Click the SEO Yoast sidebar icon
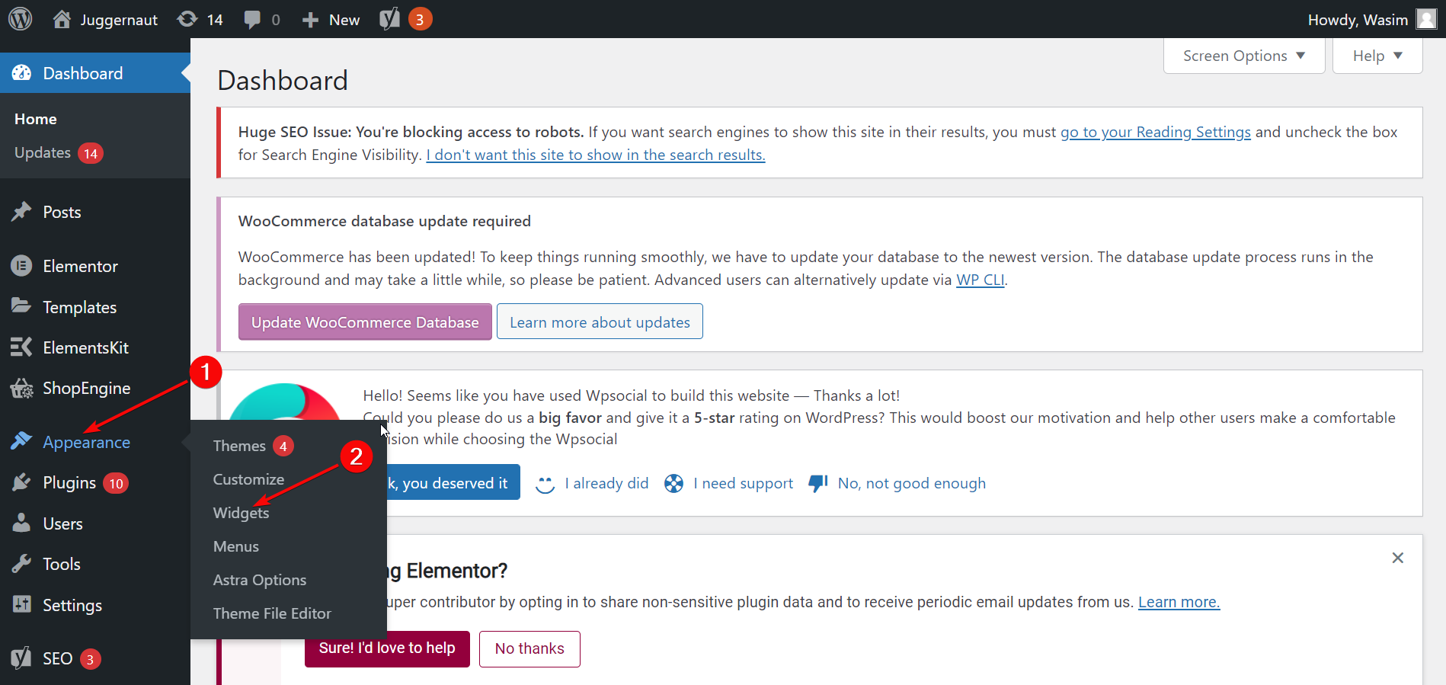 [21, 658]
